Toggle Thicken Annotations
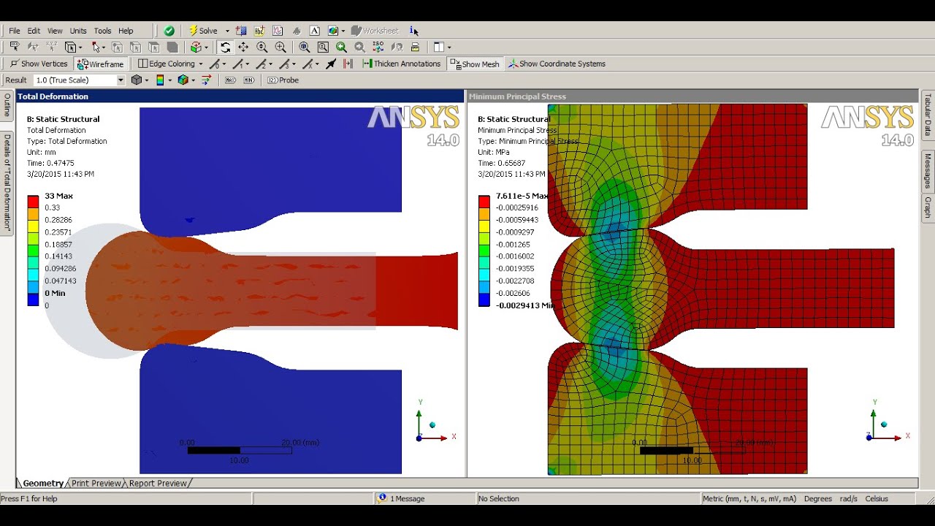This screenshot has width=935, height=526. (x=401, y=64)
